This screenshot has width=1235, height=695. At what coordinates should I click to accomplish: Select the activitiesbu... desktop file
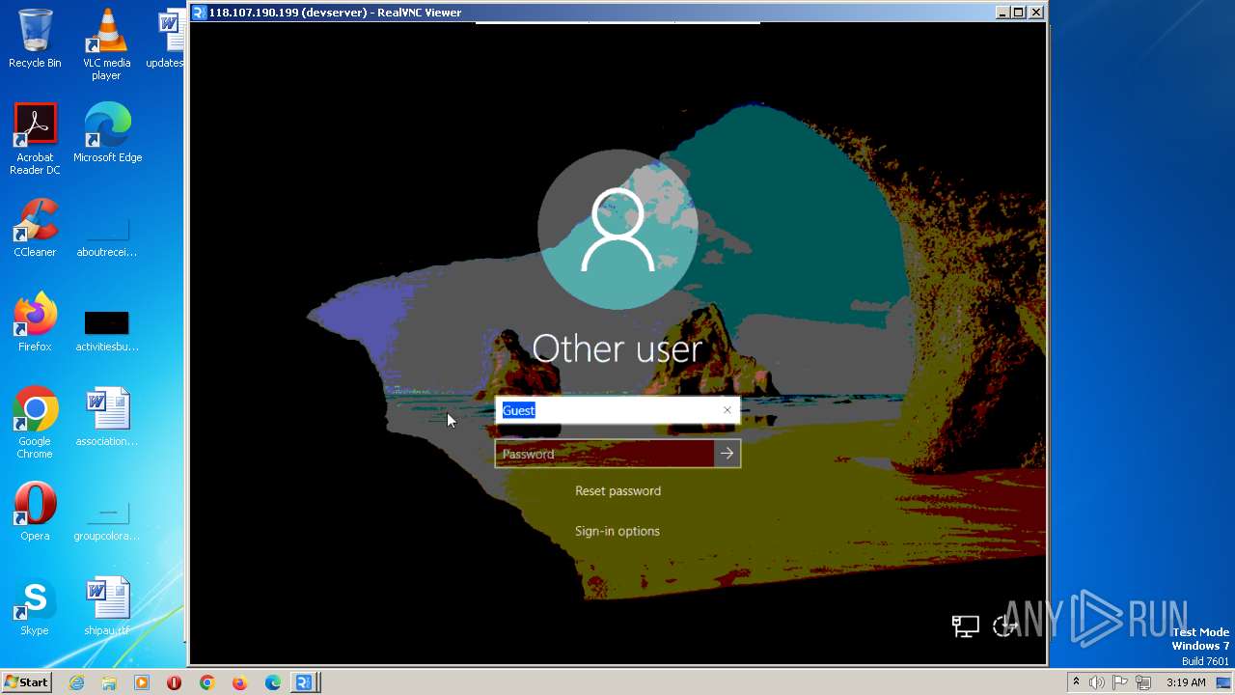tap(106, 332)
